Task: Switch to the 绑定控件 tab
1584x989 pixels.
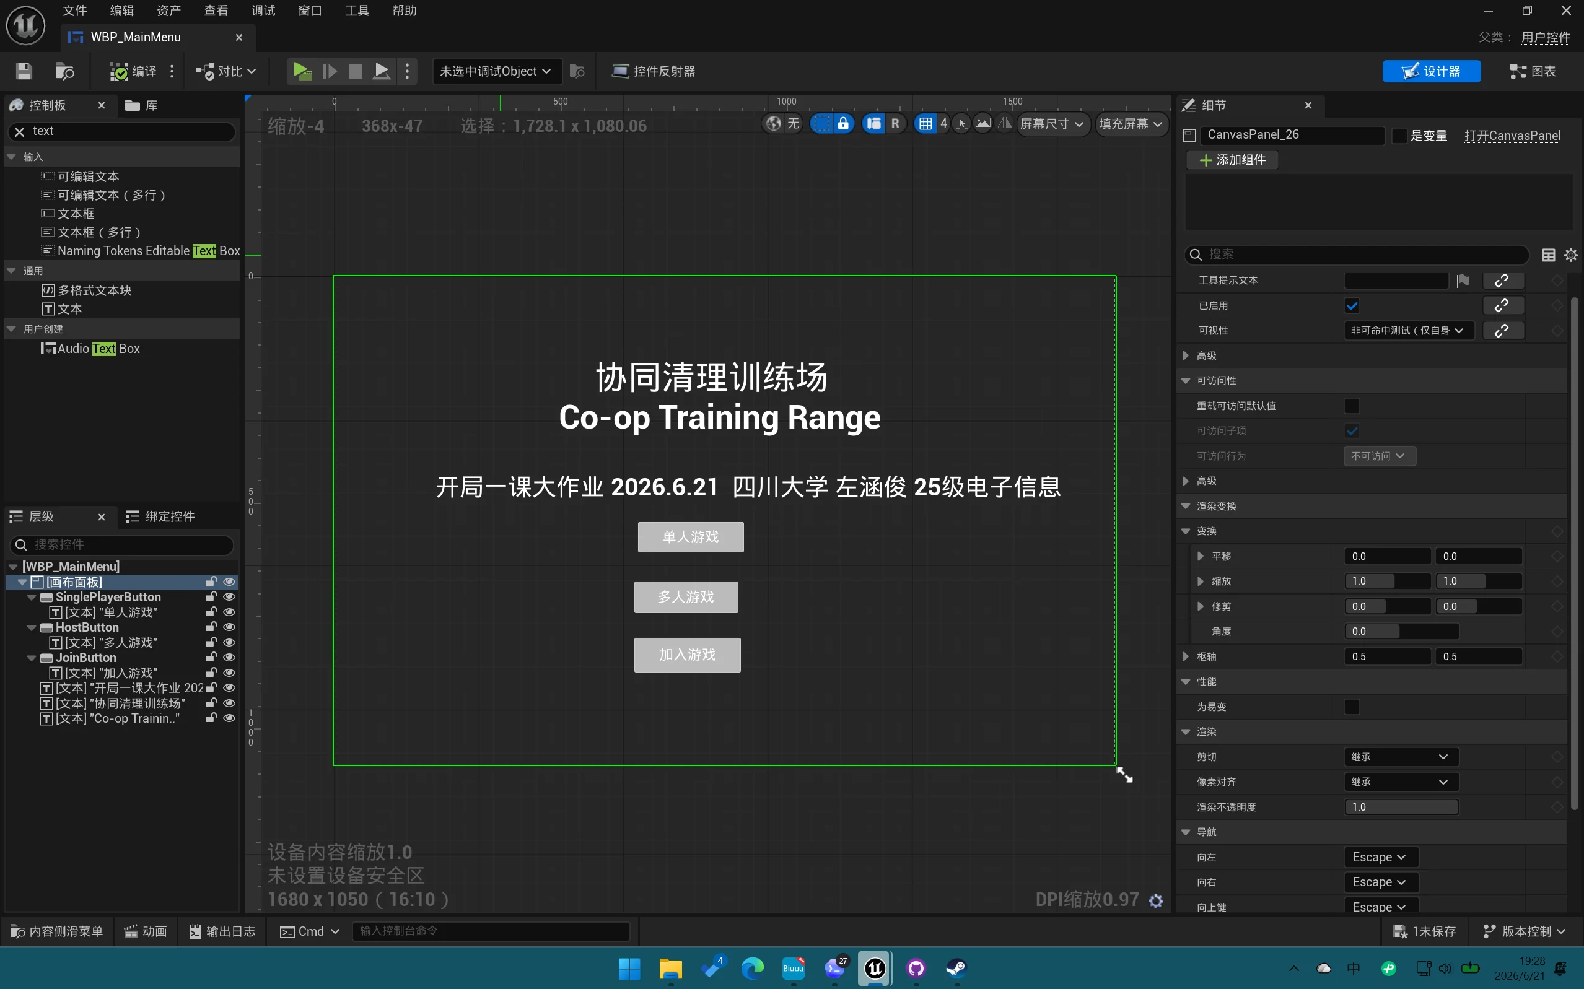Action: [160, 516]
